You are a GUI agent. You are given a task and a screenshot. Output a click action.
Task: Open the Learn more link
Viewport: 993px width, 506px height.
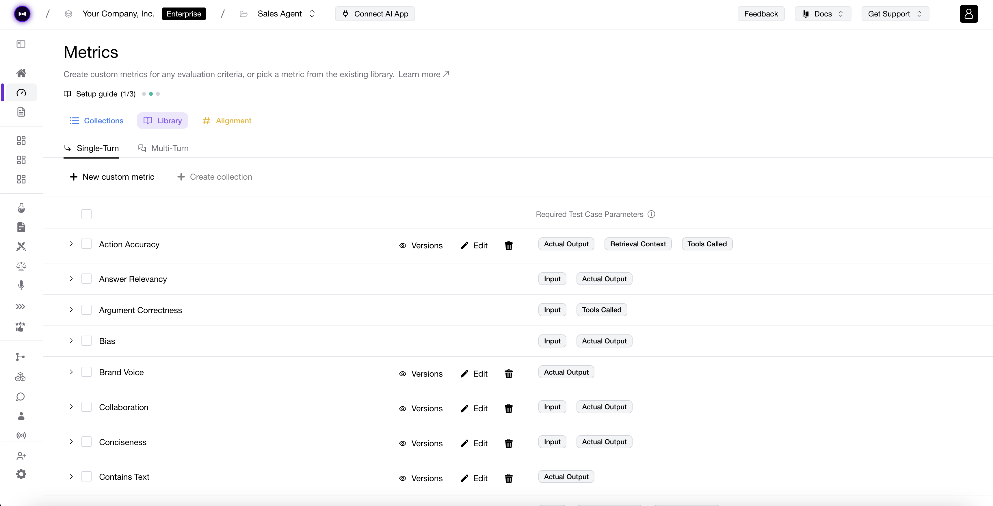419,75
